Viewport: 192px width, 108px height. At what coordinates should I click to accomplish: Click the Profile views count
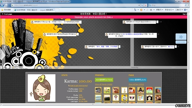click(81, 89)
